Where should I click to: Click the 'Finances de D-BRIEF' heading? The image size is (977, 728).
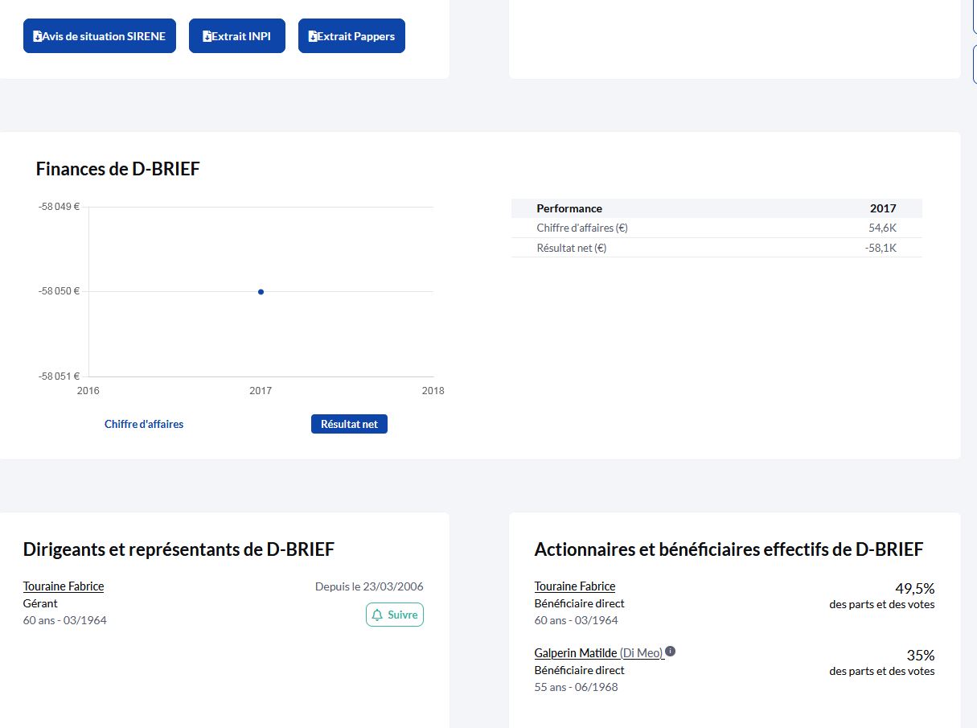pyautogui.click(x=117, y=169)
